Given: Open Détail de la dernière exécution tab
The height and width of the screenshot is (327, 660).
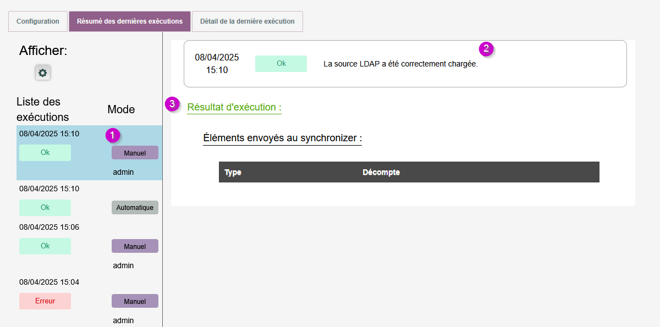Looking at the screenshot, I should coord(247,21).
